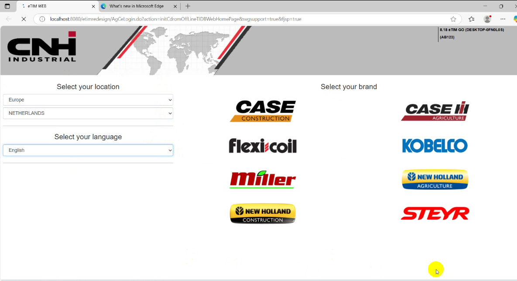Screen dimensions: 517x281
Task: Expand the NETHERLANDS country dropdown
Action: 88,113
